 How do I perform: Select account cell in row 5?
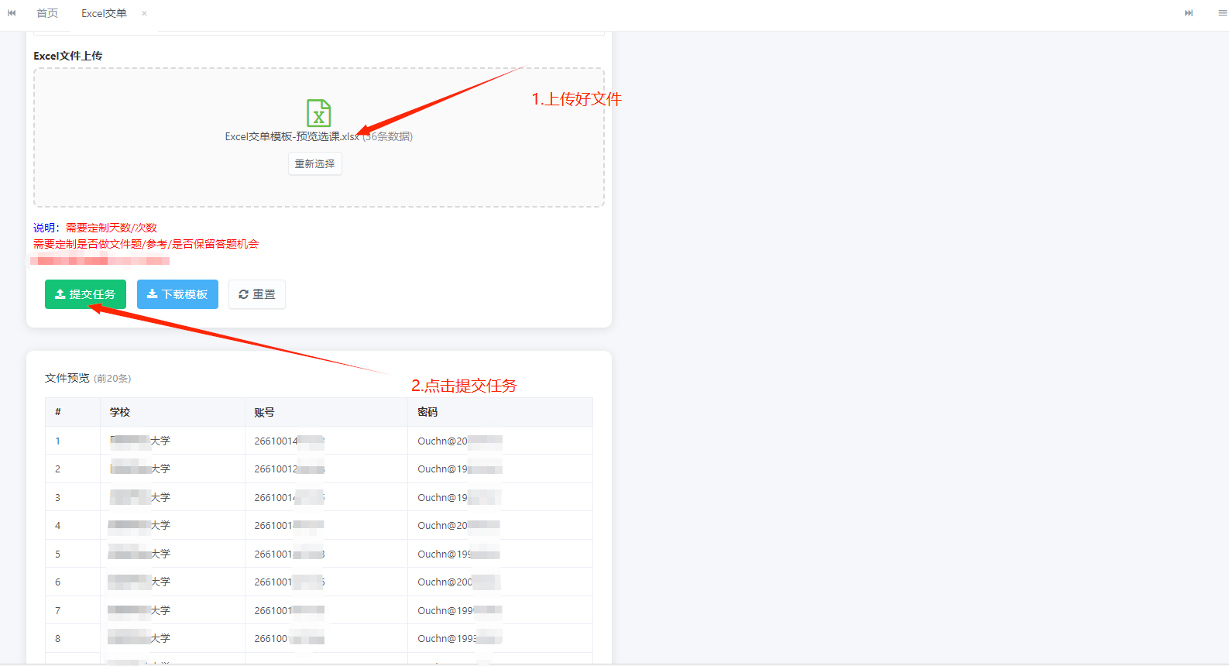coord(326,554)
